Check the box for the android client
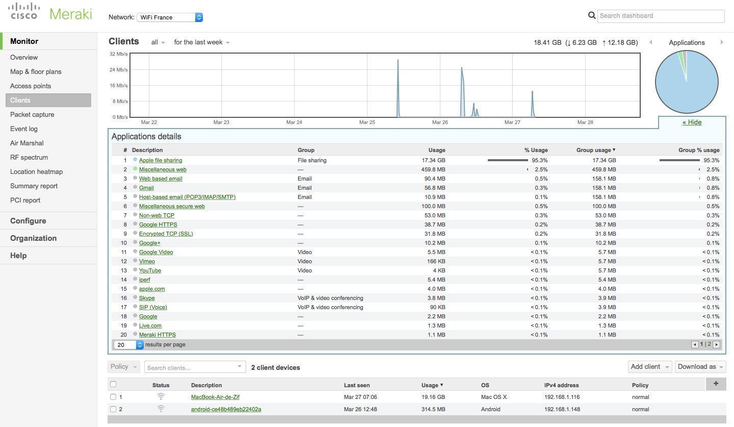 coord(113,409)
